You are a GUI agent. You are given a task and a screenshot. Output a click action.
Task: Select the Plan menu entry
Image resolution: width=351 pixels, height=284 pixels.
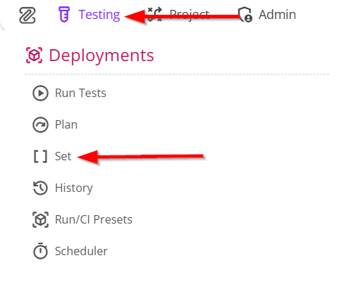(55, 124)
